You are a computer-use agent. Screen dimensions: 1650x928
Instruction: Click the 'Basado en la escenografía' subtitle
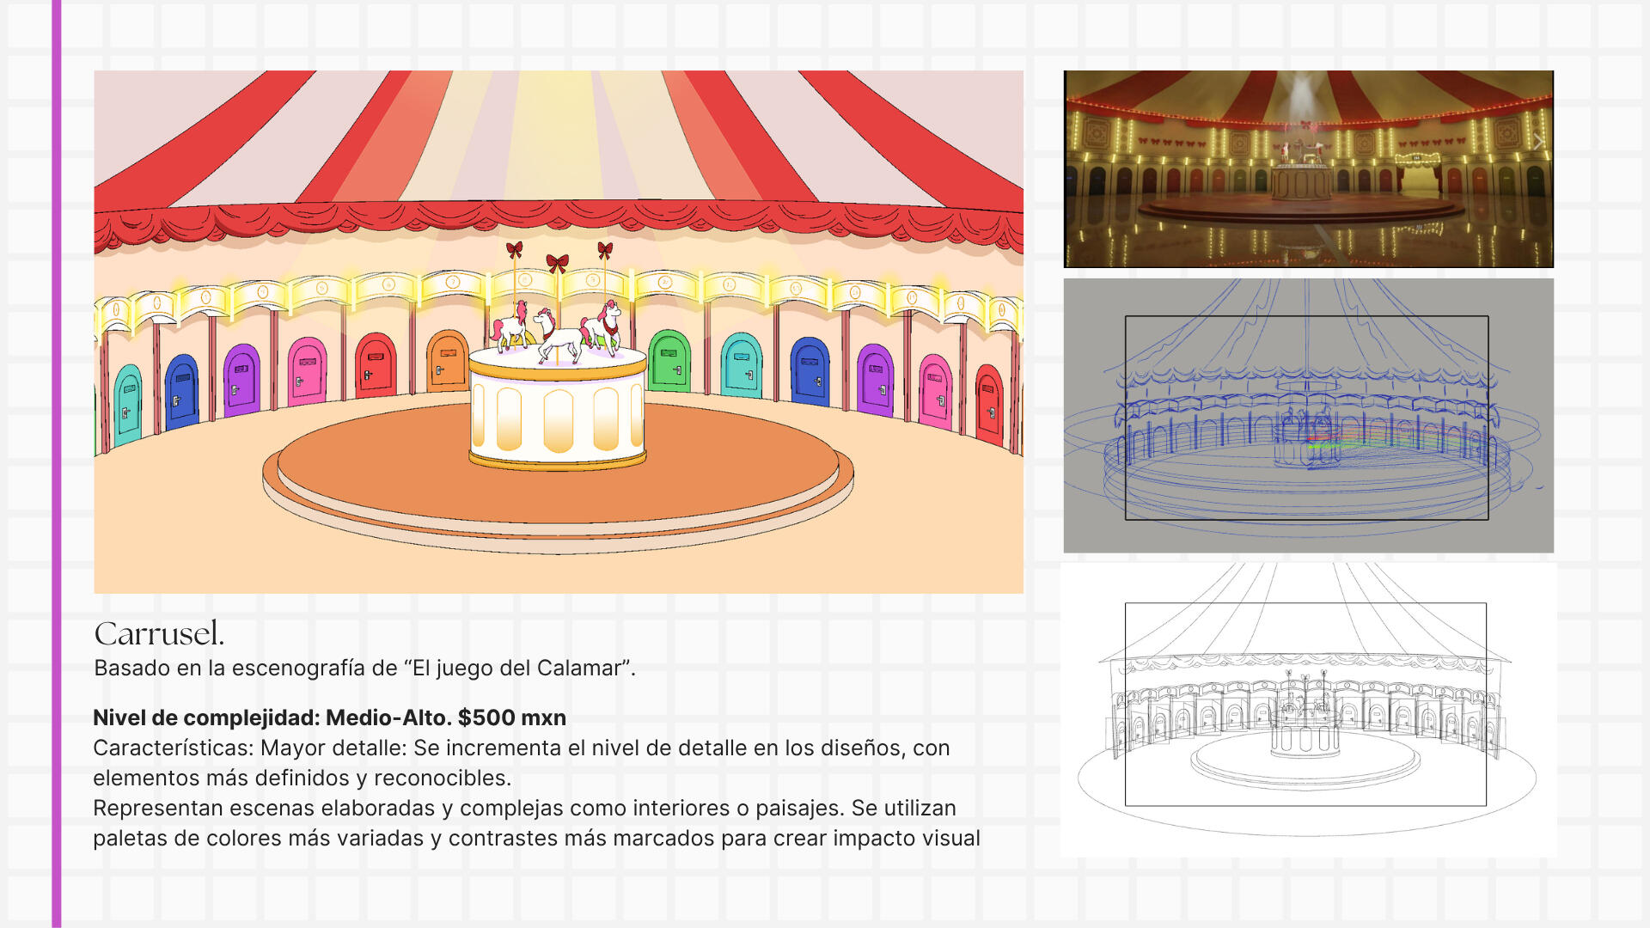(364, 669)
